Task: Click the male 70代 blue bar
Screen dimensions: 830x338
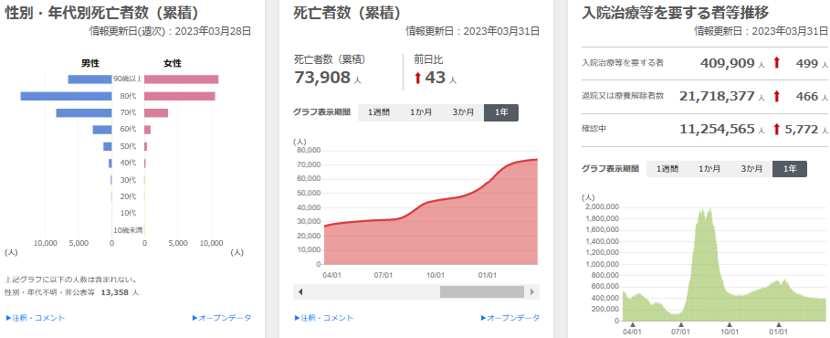Action: [x=84, y=113]
